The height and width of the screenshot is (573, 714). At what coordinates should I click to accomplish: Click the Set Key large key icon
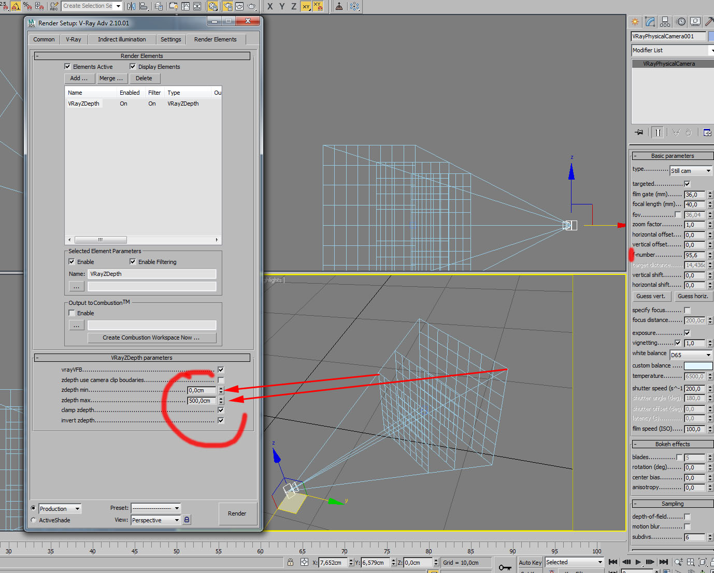coord(505,567)
